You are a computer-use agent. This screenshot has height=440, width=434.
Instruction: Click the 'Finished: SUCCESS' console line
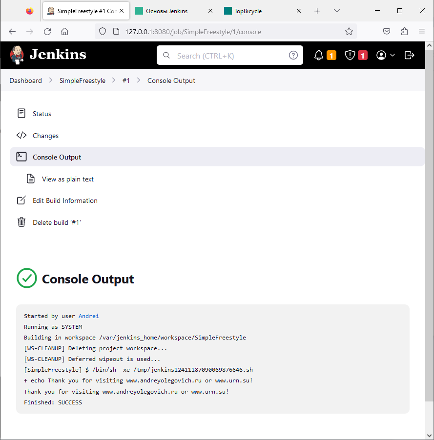(x=53, y=402)
